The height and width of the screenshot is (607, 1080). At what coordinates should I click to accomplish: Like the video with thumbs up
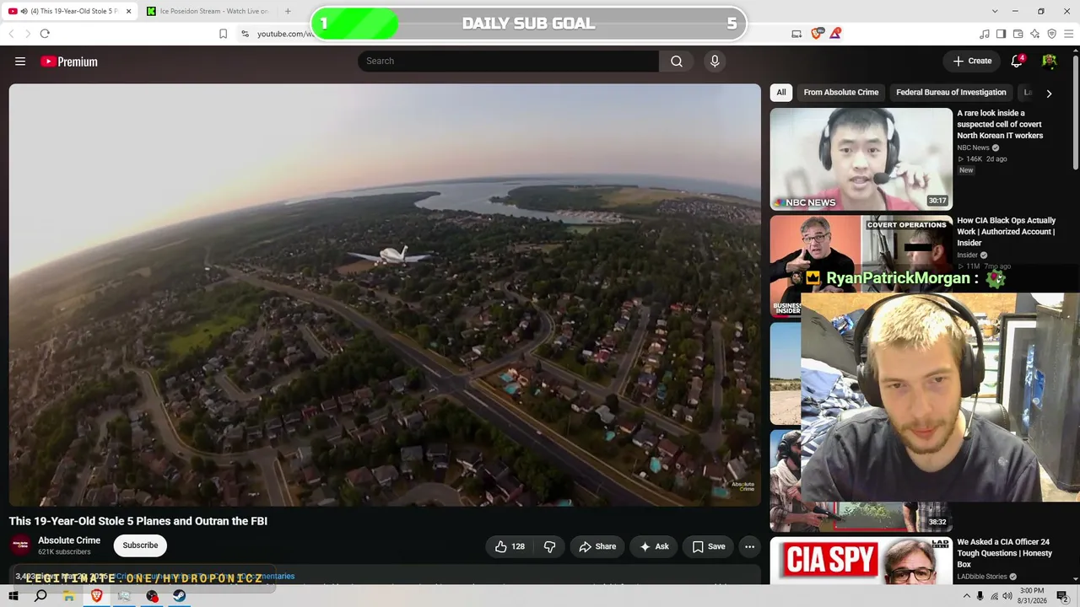click(x=510, y=546)
